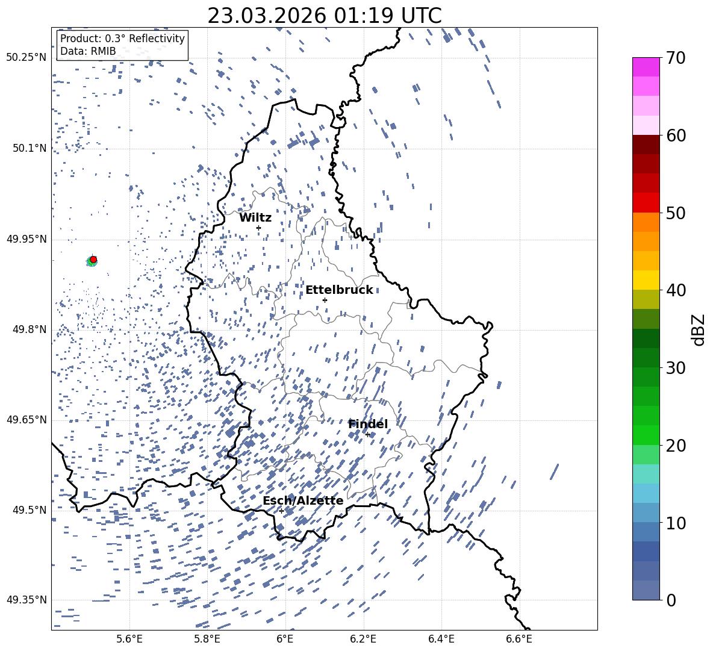The height and width of the screenshot is (651, 713).
Task: Click the grey-blue bottom colorbar segment
Action: coord(646,590)
